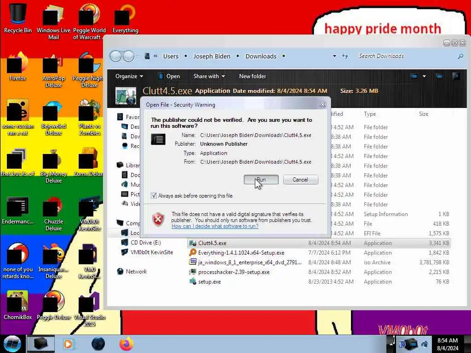Image resolution: width=471 pixels, height=353 pixels.
Task: Open media player taskbar icon
Action: point(69,344)
